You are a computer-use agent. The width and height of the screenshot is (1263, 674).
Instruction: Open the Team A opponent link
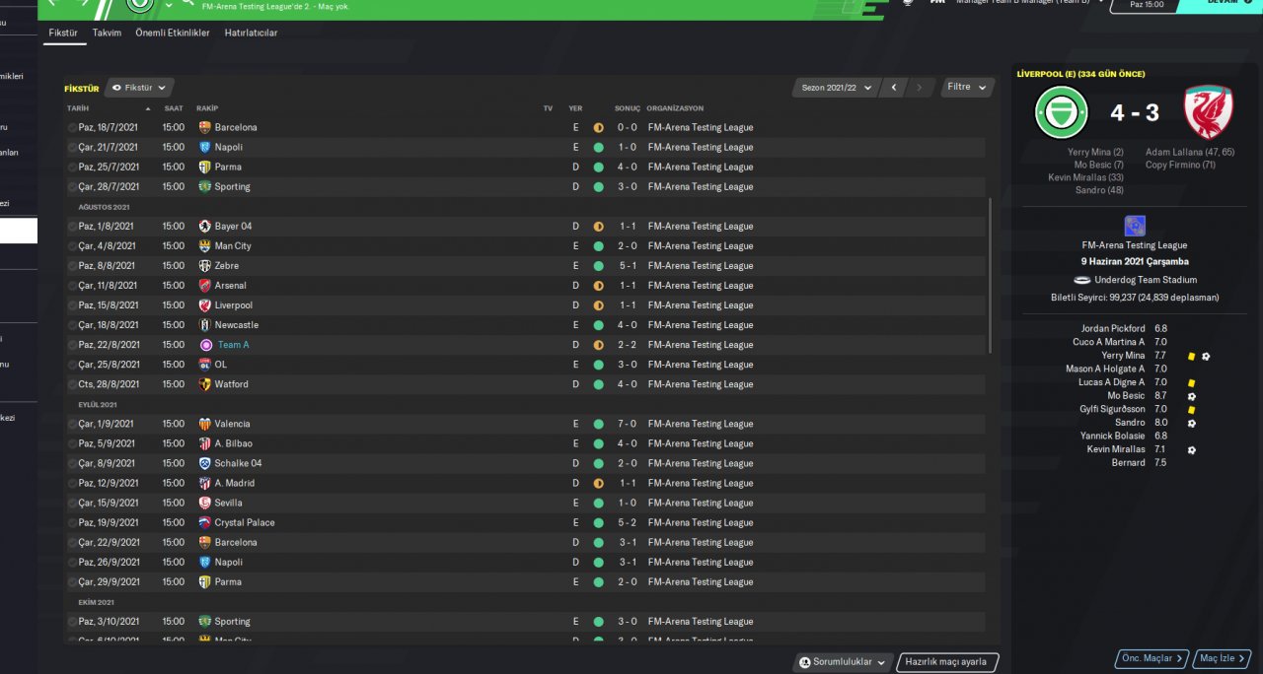234,345
